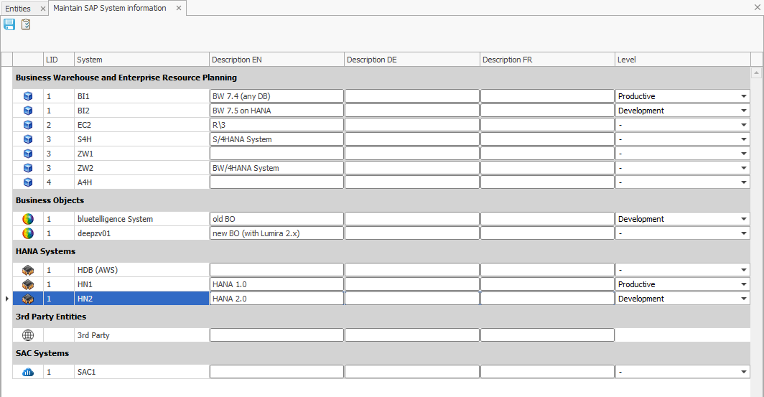The width and height of the screenshot is (764, 397).
Task: Click Description FR field for deepzv01
Action: point(547,233)
